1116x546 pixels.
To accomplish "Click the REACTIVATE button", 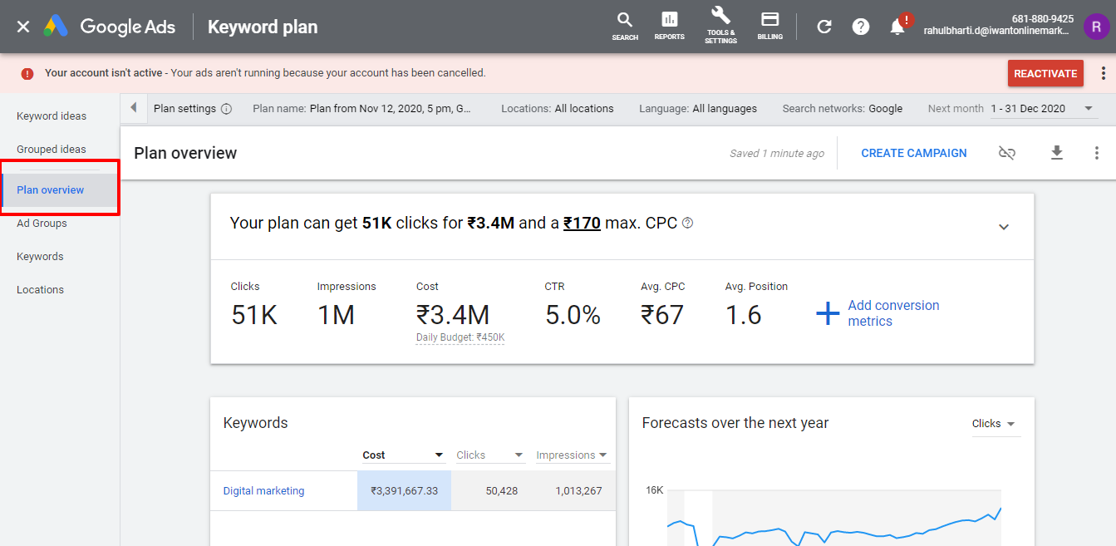I will [1045, 73].
